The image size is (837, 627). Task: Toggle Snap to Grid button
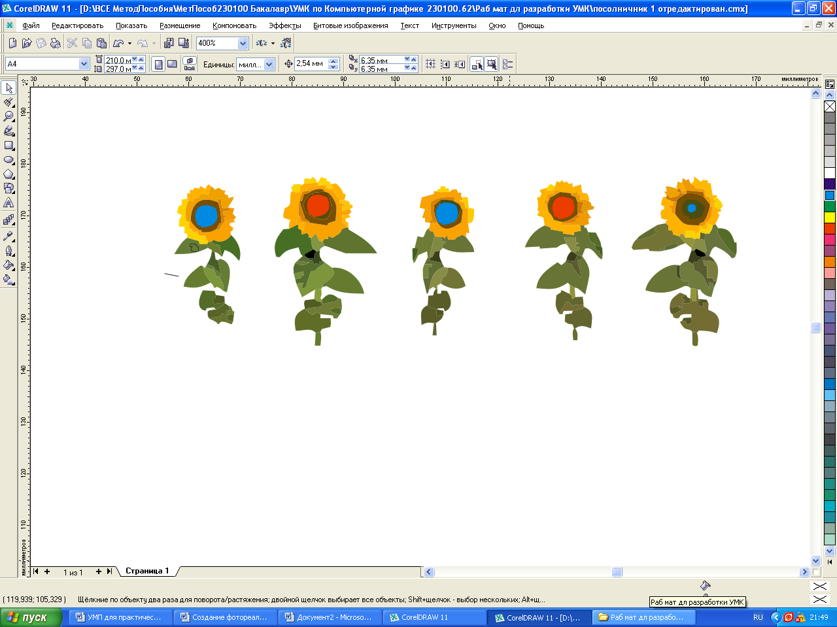[430, 64]
